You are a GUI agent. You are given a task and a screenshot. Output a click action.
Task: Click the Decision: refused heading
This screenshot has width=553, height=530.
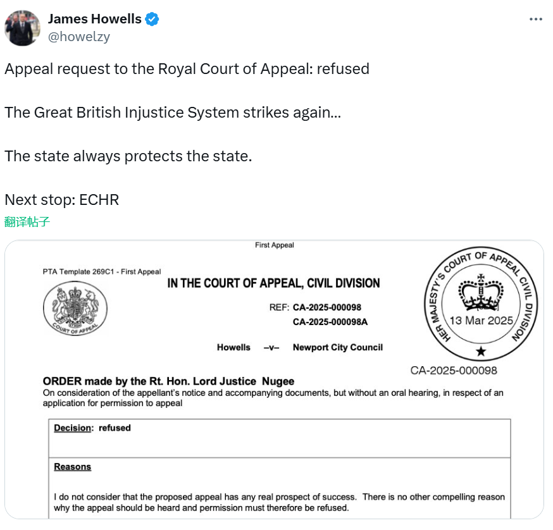pos(92,428)
